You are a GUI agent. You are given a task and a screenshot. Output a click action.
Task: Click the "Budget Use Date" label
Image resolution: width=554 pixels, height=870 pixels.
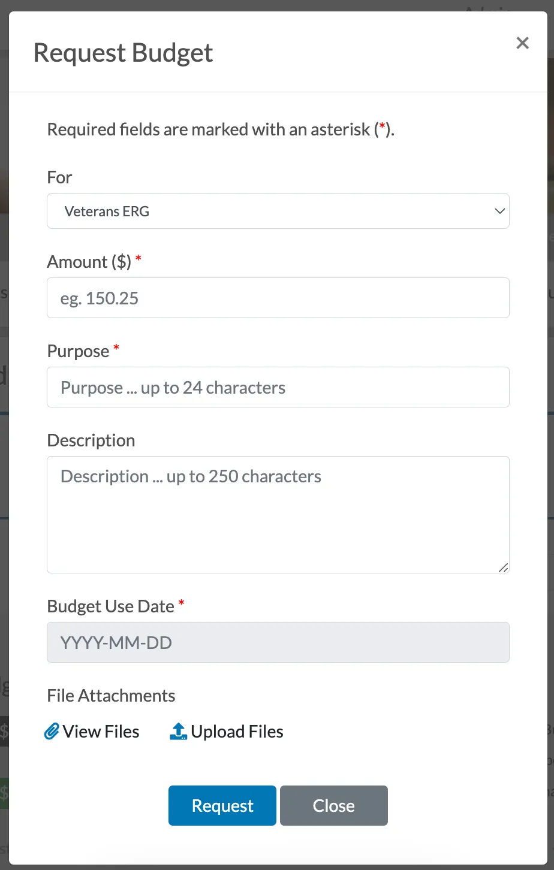[110, 606]
